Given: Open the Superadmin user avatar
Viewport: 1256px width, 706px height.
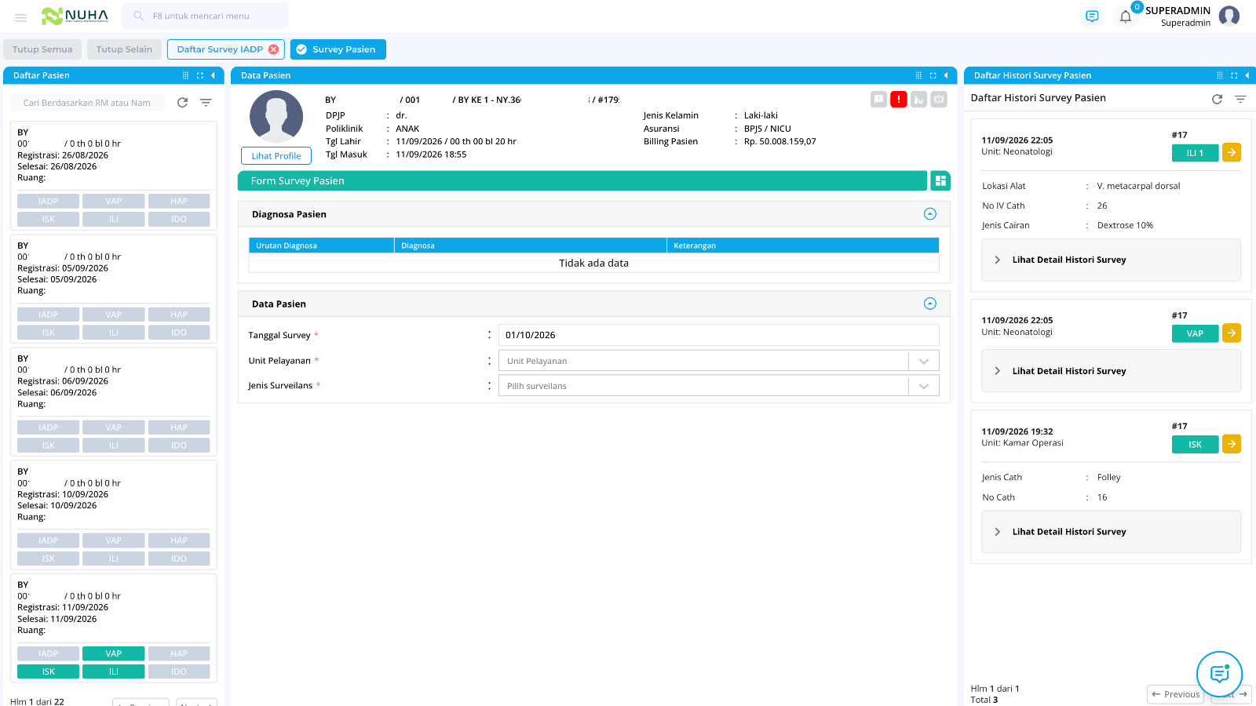Looking at the screenshot, I should (1229, 16).
